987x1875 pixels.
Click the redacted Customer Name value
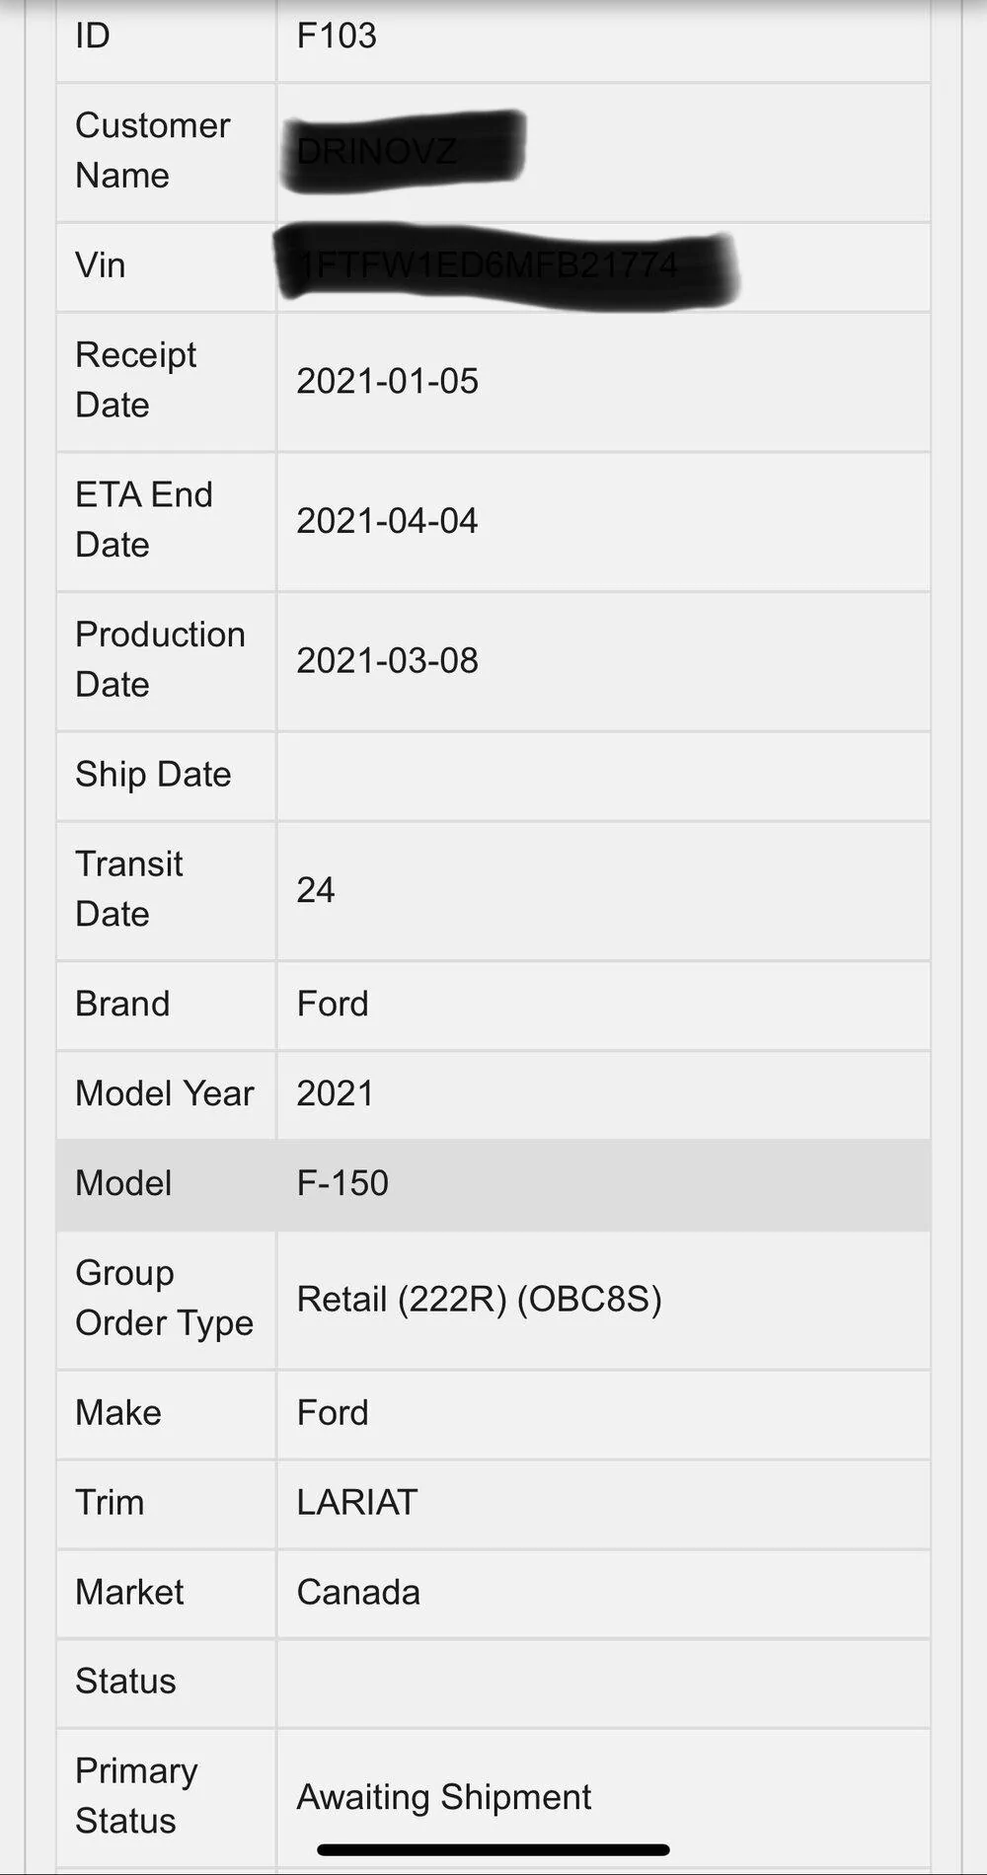[403, 151]
